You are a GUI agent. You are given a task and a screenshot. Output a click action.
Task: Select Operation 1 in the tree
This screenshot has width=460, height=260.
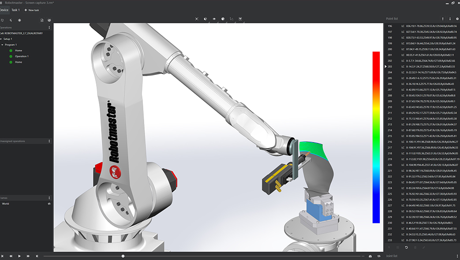tap(22, 56)
